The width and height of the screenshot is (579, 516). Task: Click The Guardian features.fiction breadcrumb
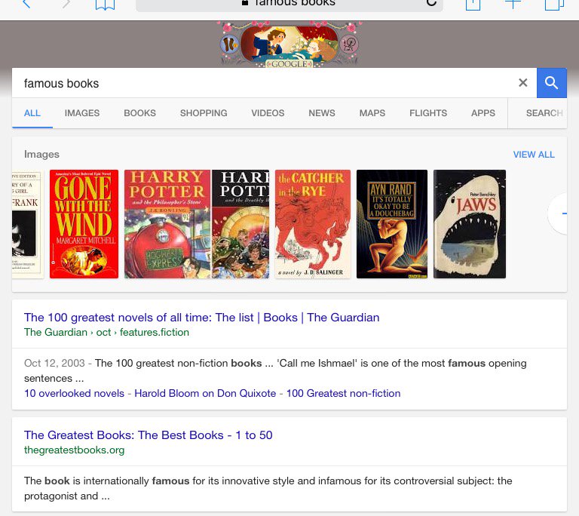point(106,332)
